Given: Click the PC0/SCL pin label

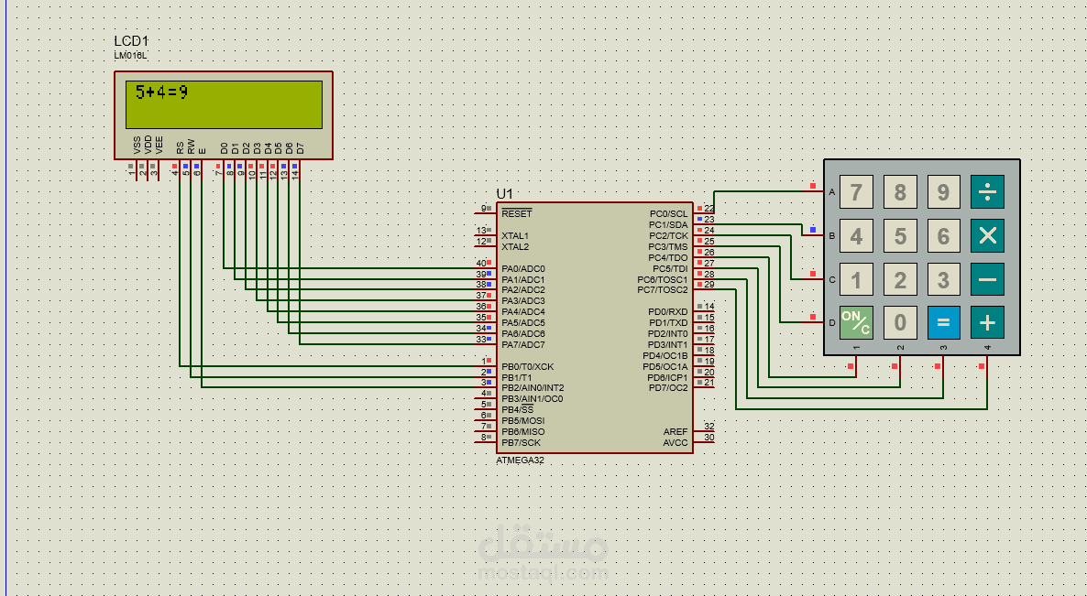Looking at the screenshot, I should coord(669,214).
